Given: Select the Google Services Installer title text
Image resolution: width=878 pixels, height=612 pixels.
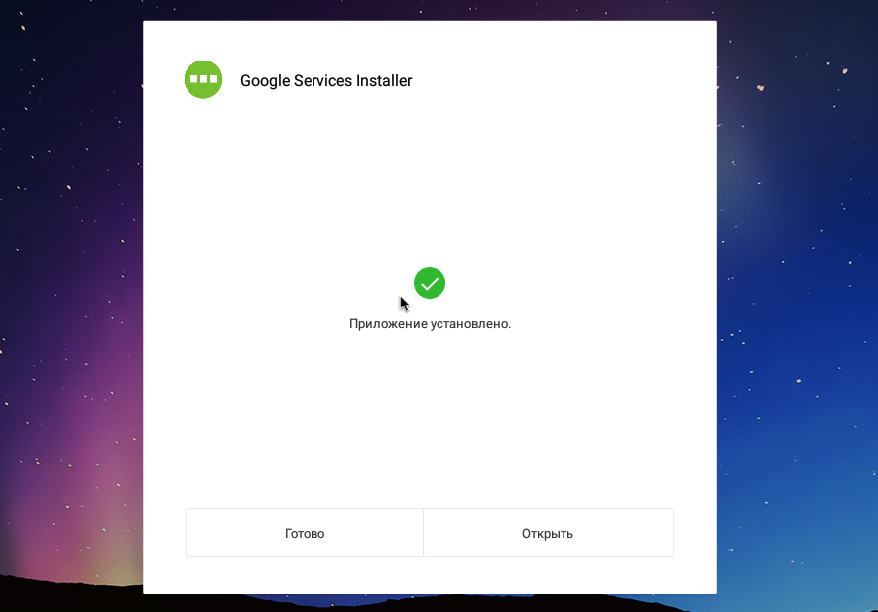Looking at the screenshot, I should click(325, 80).
